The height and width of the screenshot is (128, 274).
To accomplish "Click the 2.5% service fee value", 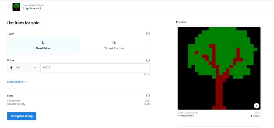I will (147, 101).
